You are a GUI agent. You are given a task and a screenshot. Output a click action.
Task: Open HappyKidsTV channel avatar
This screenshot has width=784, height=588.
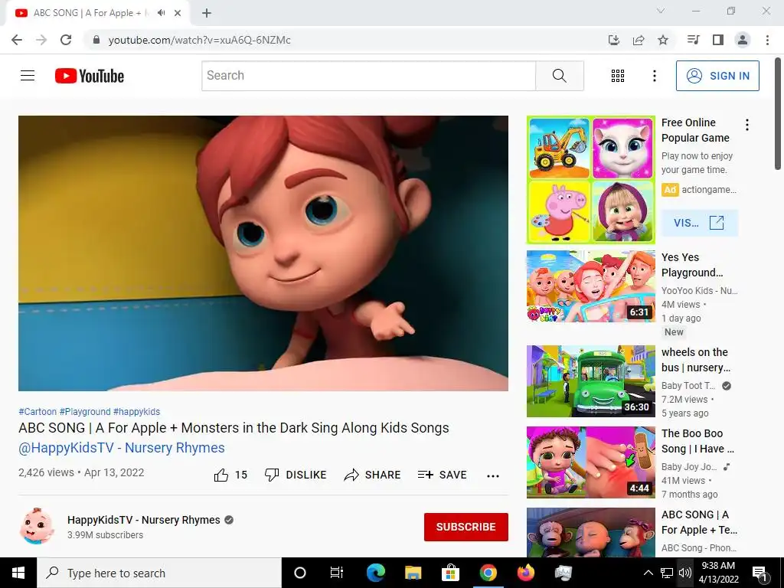click(x=37, y=526)
